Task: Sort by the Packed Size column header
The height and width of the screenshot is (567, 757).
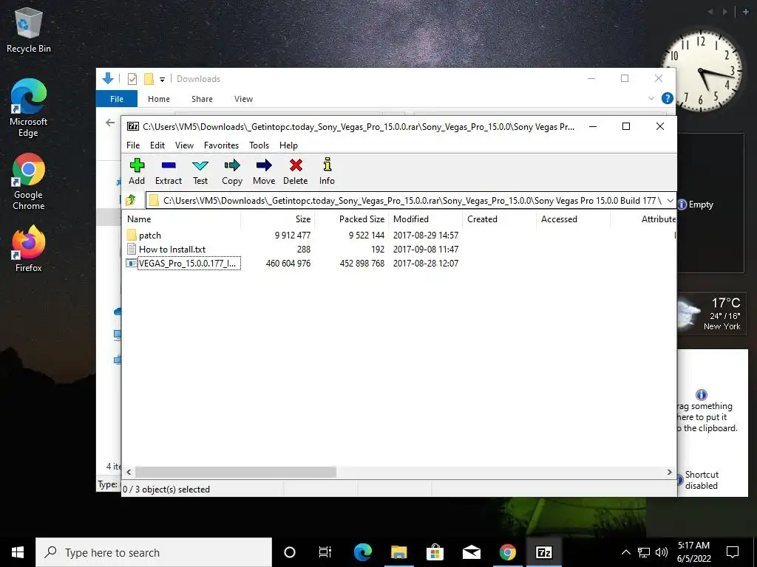Action: [x=351, y=219]
